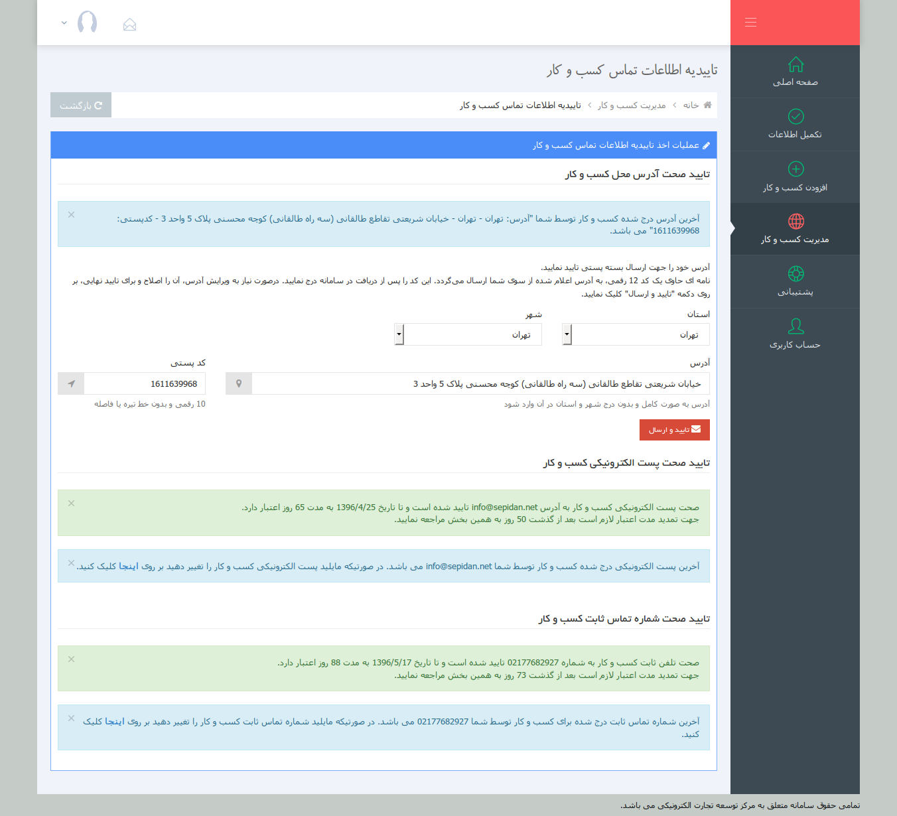Dismiss the blue address info alert
This screenshot has width=897, height=816.
pos(71,214)
